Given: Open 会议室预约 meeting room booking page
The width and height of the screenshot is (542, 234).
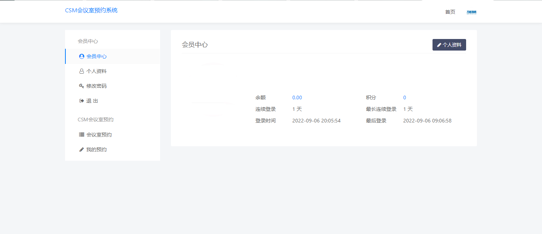Looking at the screenshot, I should click(99, 134).
